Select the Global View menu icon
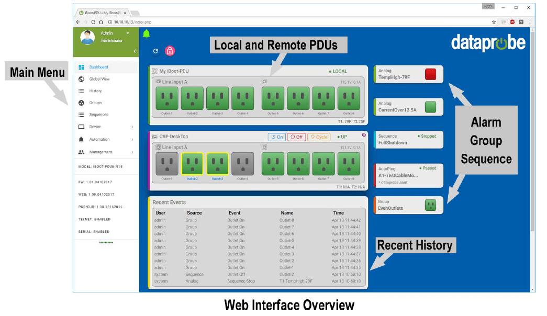 [x=82, y=79]
